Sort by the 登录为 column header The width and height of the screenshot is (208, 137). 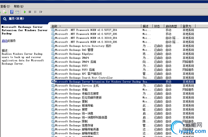click(x=188, y=26)
